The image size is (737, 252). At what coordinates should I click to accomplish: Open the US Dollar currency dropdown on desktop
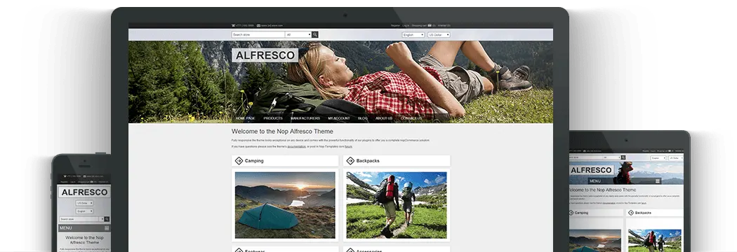point(439,35)
